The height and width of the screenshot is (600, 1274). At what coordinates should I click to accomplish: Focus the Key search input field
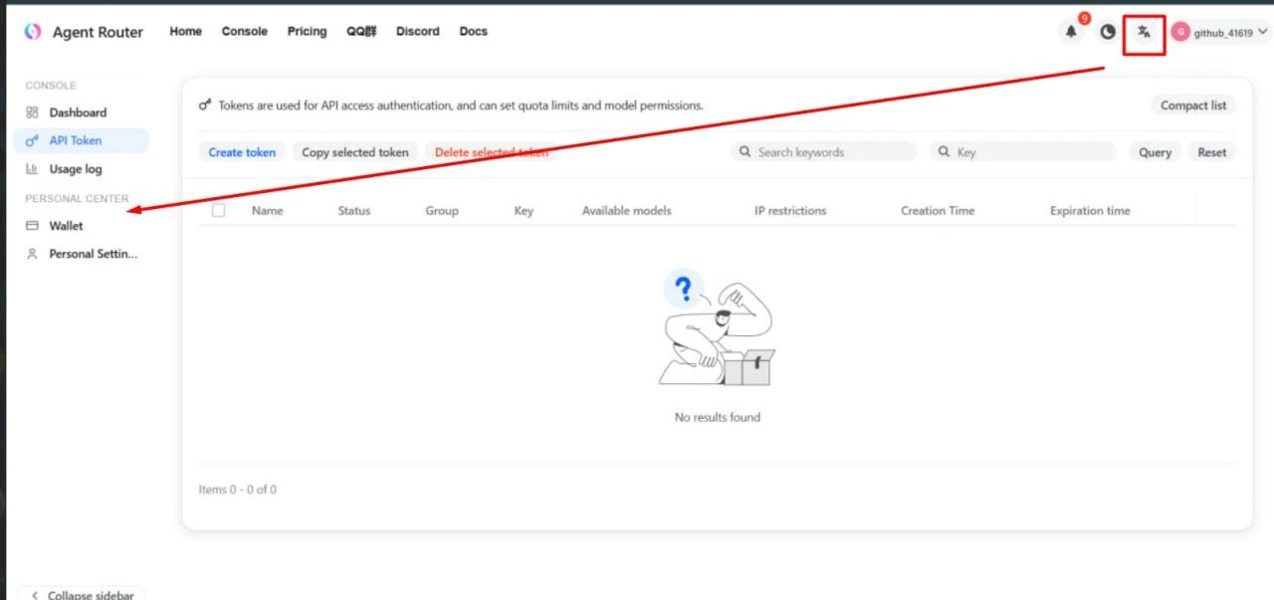pos(1023,152)
